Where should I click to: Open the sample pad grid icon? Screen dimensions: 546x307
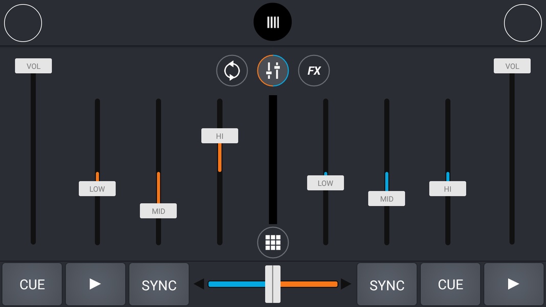tap(273, 243)
